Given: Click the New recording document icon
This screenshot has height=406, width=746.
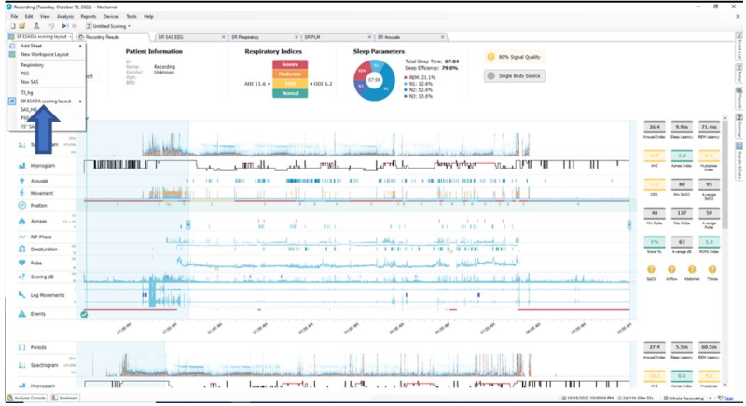Looking at the screenshot, I should (x=13, y=26).
